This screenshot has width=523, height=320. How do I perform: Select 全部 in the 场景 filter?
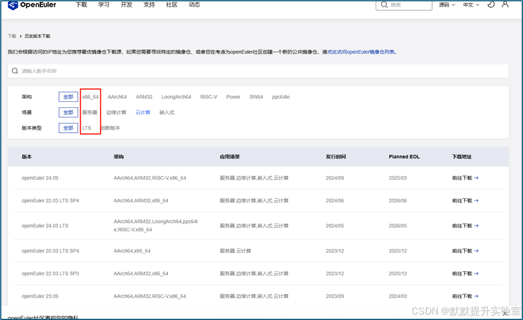[x=69, y=112]
